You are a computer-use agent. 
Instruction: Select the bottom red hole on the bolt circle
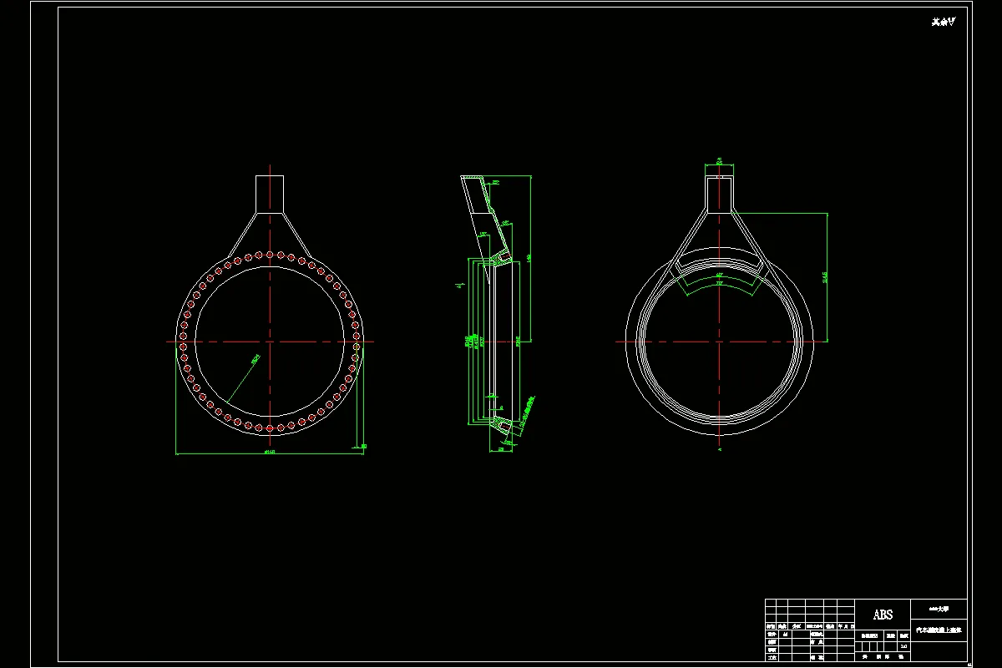270,428
